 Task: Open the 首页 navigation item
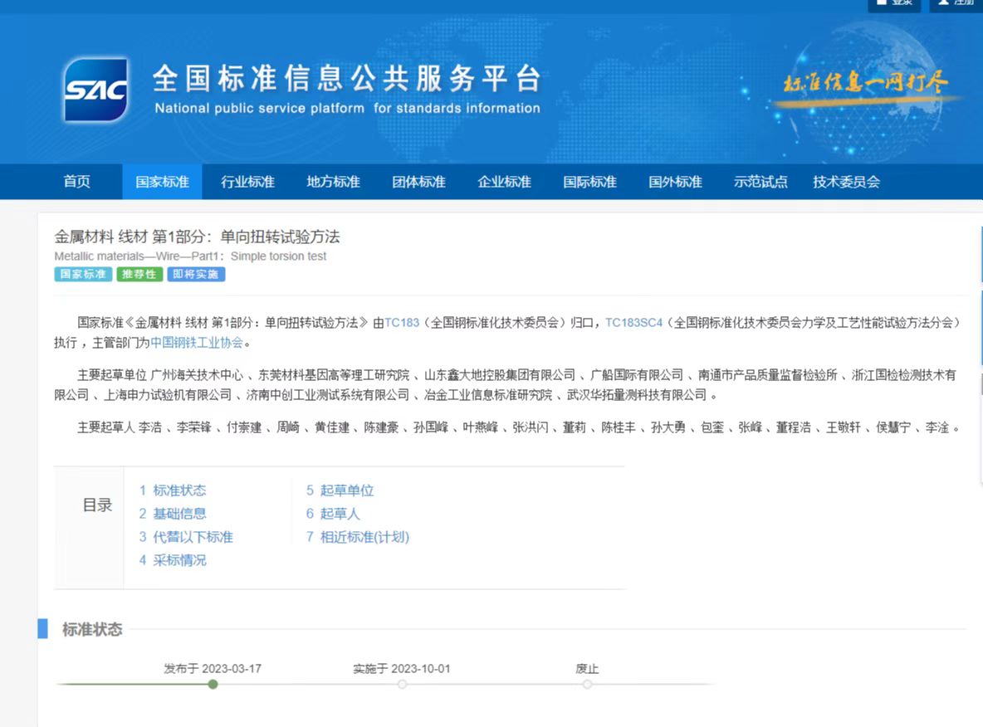[76, 182]
